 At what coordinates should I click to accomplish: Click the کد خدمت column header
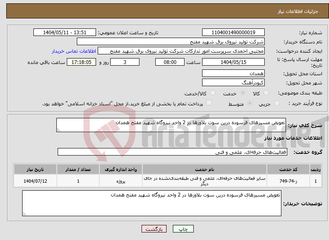[x=289, y=169]
